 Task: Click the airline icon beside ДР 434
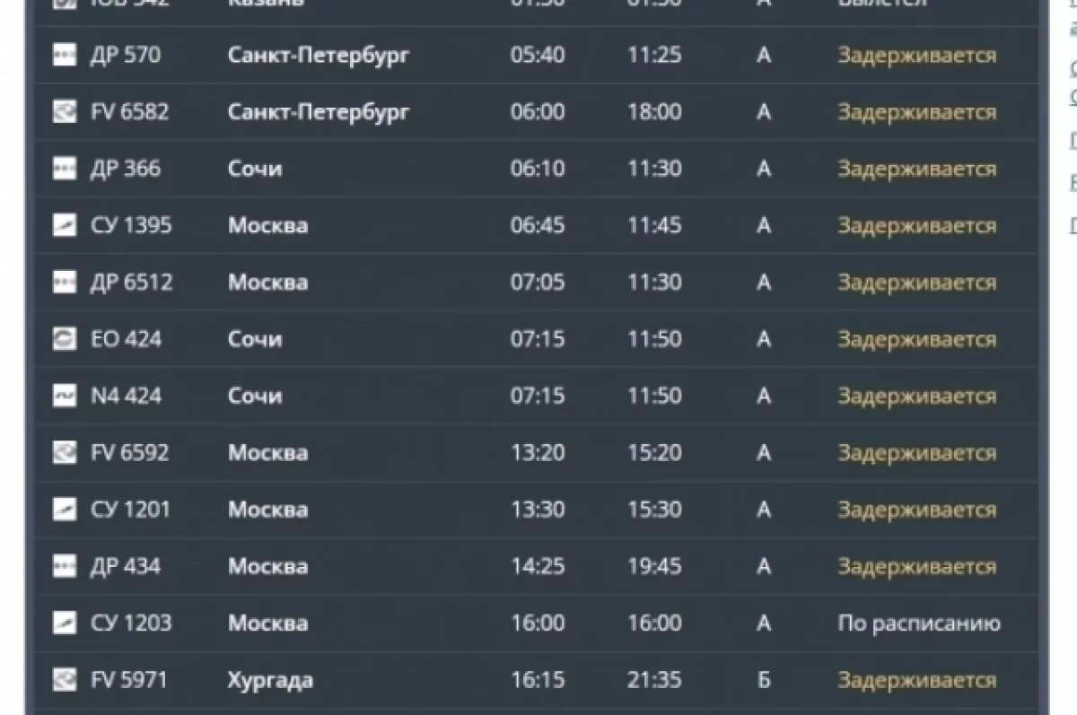pyautogui.click(x=64, y=566)
